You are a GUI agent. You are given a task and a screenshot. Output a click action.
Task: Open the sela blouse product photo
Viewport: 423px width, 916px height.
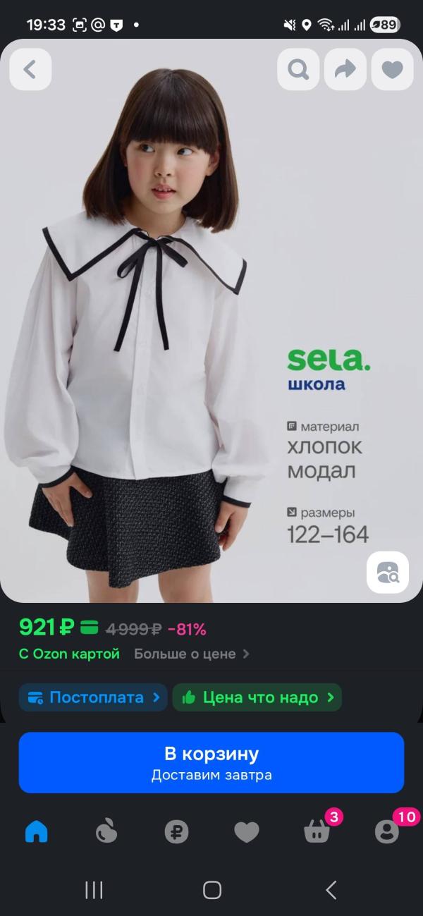(211, 321)
